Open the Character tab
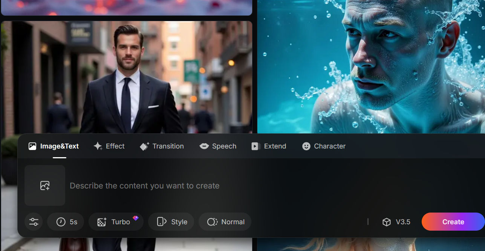This screenshot has width=485, height=251. pos(324,146)
